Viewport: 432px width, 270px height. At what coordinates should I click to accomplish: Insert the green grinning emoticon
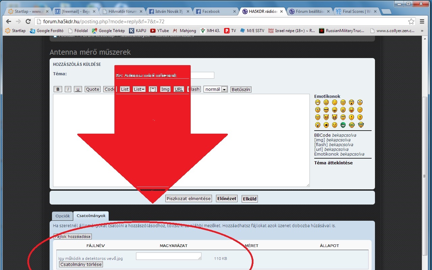tap(343, 125)
